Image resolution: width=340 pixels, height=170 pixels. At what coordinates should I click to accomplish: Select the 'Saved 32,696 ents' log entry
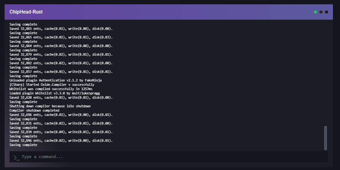pos(61,115)
